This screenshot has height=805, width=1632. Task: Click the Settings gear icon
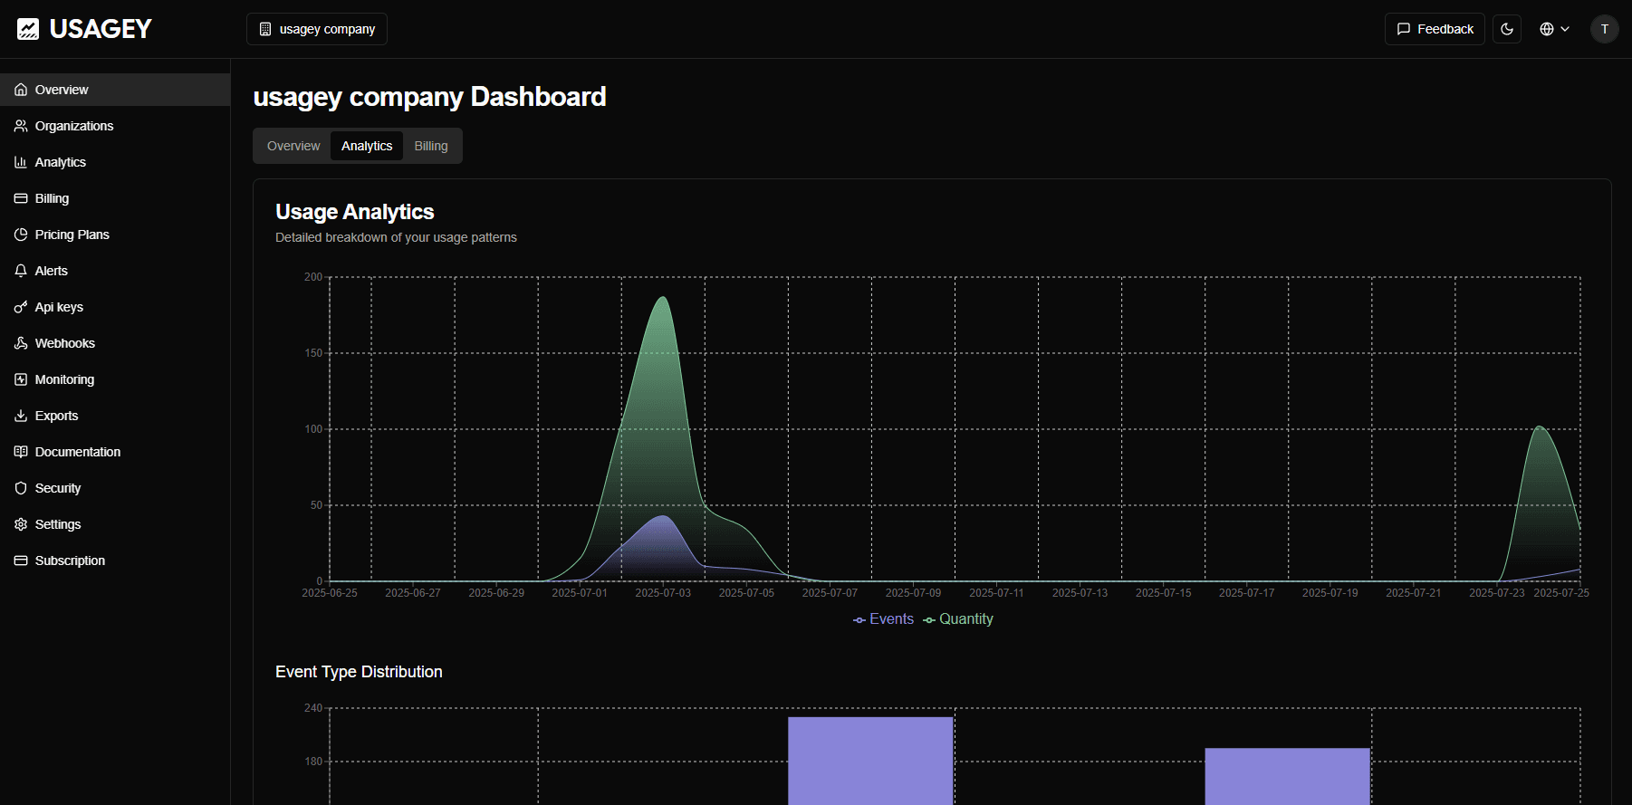click(21, 524)
